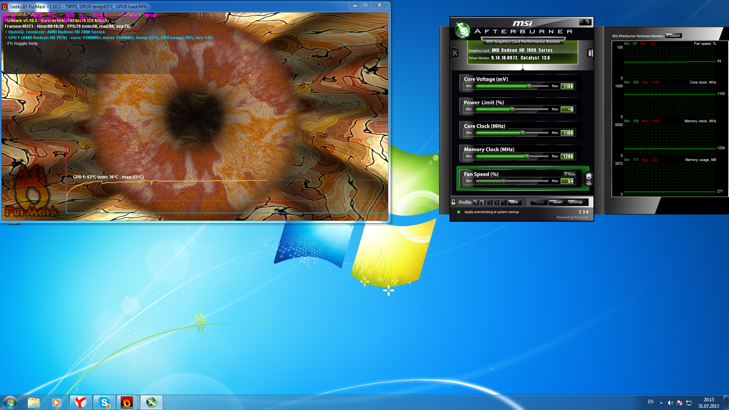Minimize the FurMark window

coord(355,5)
